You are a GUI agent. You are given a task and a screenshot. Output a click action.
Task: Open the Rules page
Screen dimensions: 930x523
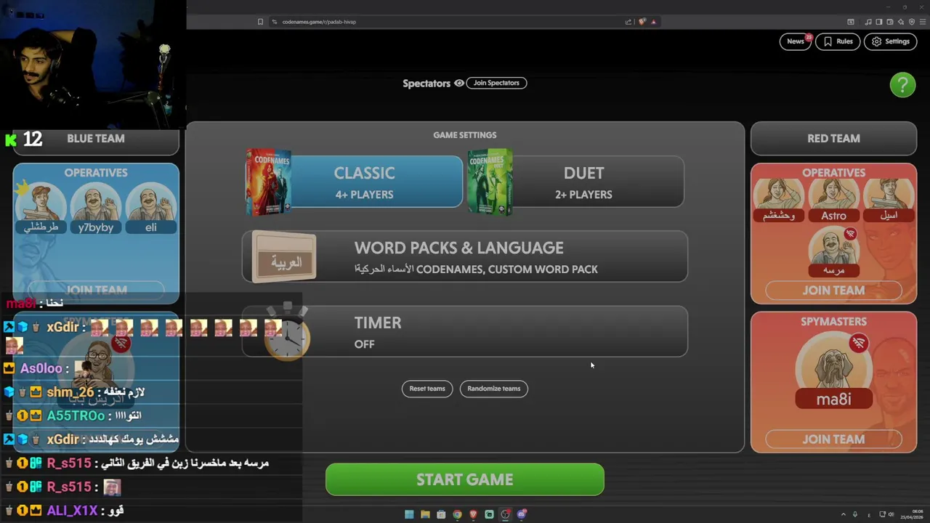tap(837, 41)
